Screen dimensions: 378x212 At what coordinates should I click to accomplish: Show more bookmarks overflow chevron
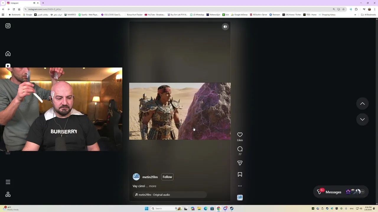(355, 15)
